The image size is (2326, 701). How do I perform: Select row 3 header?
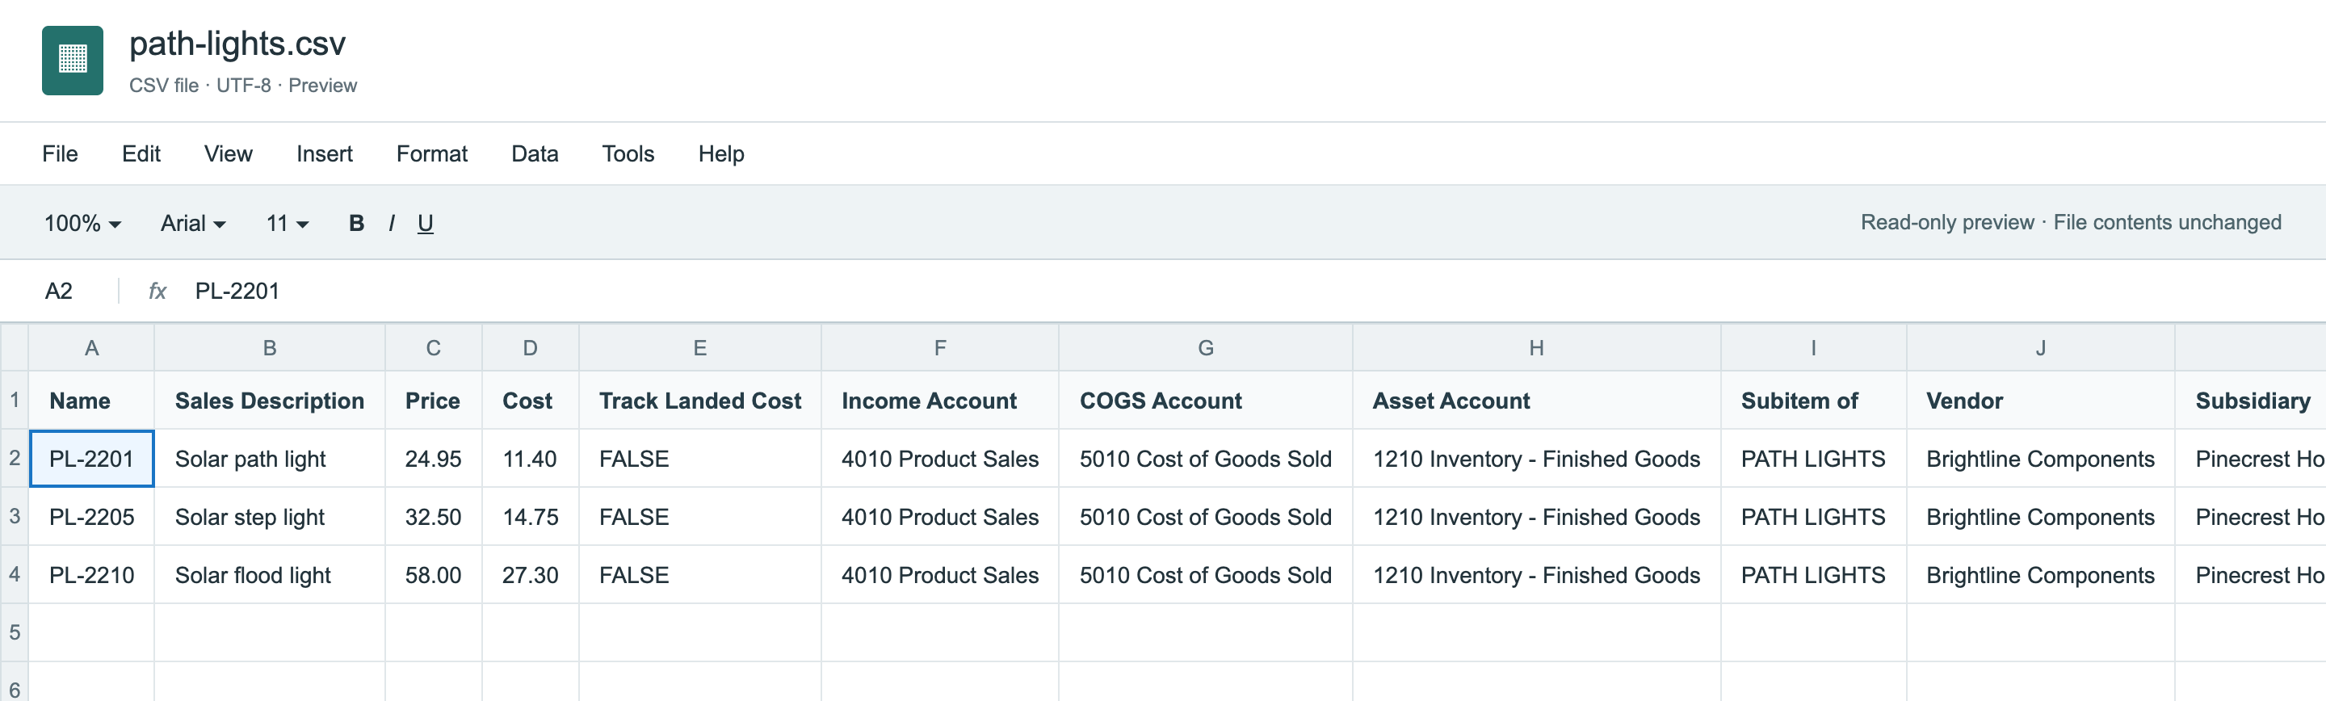point(15,516)
